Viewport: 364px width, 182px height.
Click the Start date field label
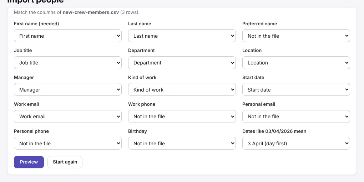[x=253, y=78]
